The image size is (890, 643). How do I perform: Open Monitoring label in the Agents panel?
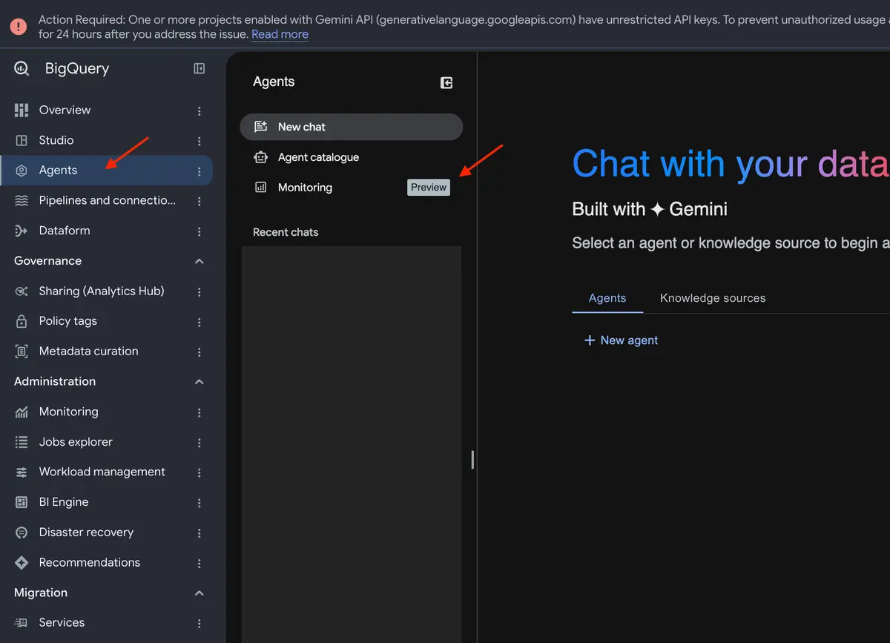305,188
